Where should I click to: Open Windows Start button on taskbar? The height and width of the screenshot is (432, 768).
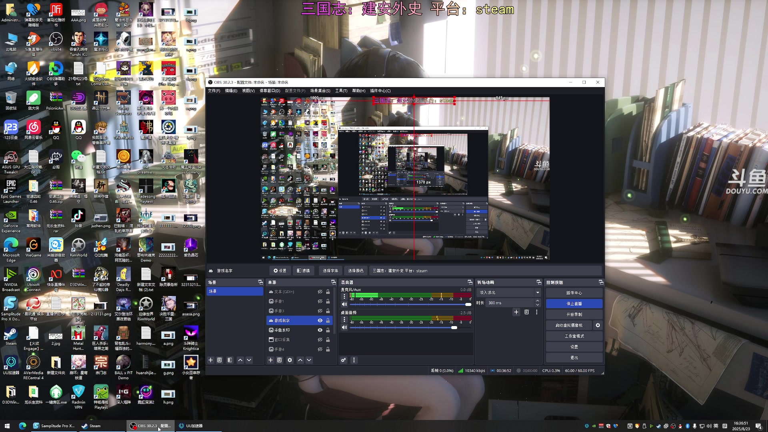(7, 426)
